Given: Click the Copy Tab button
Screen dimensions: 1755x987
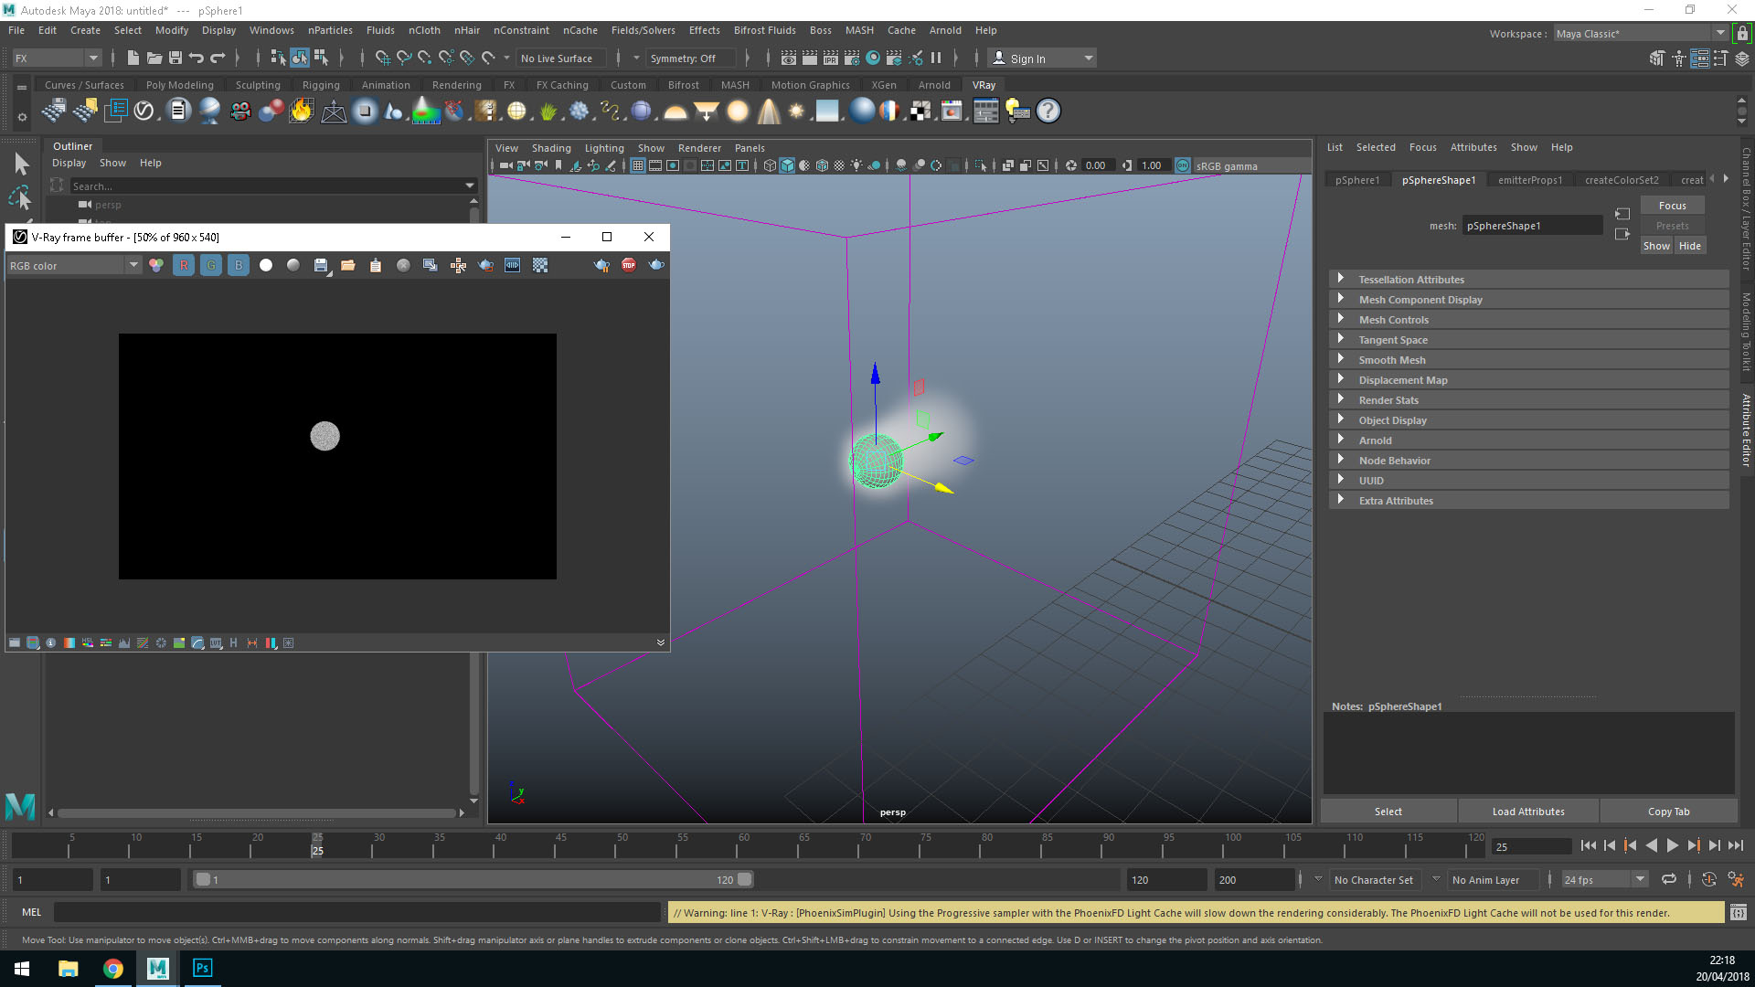Looking at the screenshot, I should 1668,812.
